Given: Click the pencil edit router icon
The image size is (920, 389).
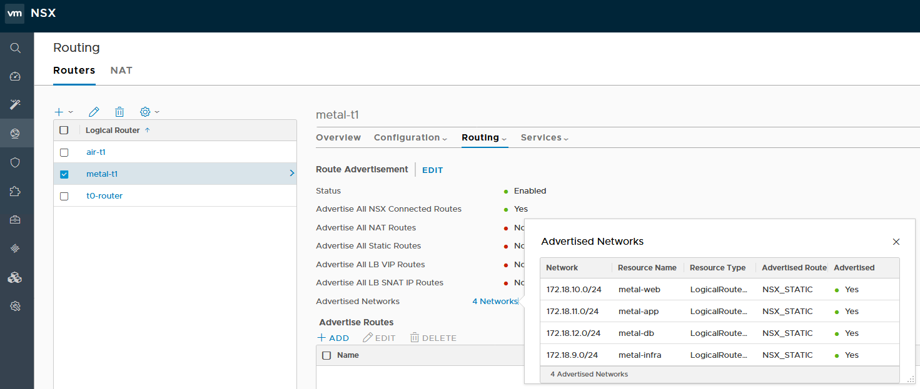Looking at the screenshot, I should [94, 112].
